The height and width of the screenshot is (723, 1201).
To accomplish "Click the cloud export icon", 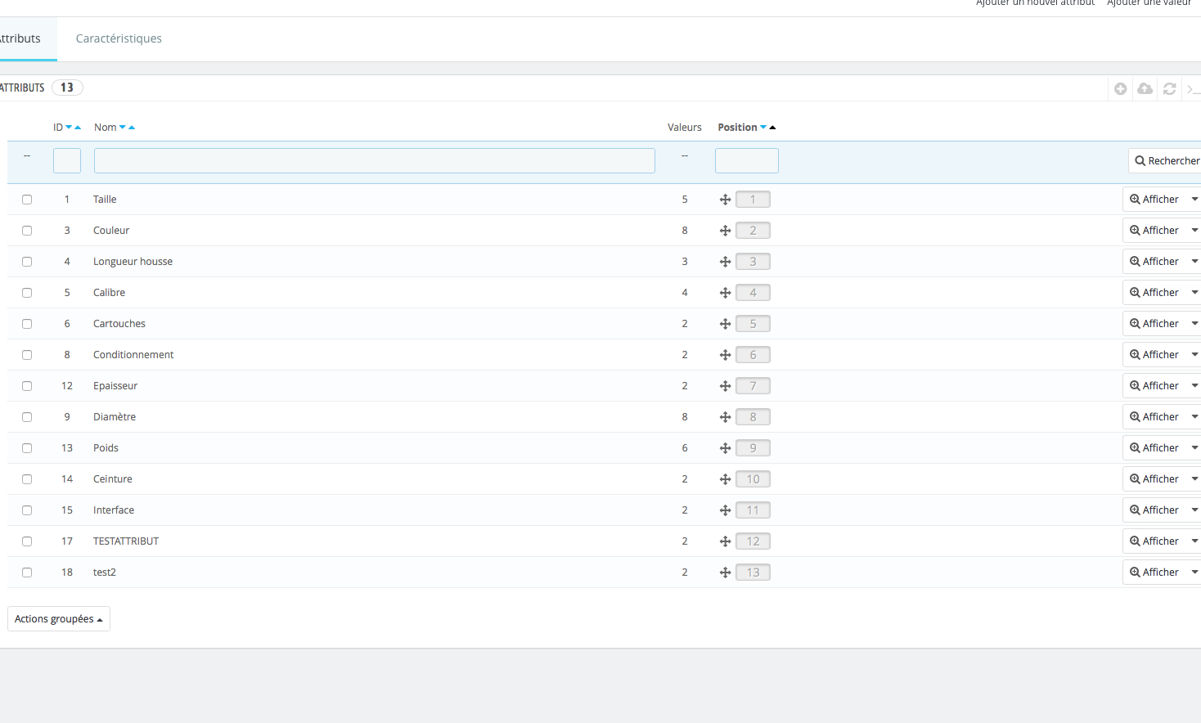I will 1145,88.
